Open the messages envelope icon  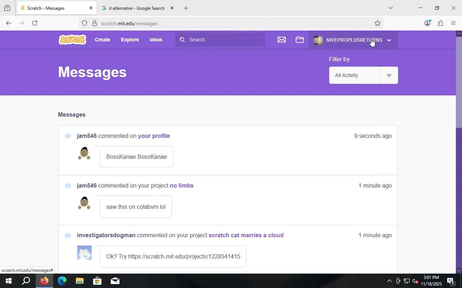[x=282, y=40]
